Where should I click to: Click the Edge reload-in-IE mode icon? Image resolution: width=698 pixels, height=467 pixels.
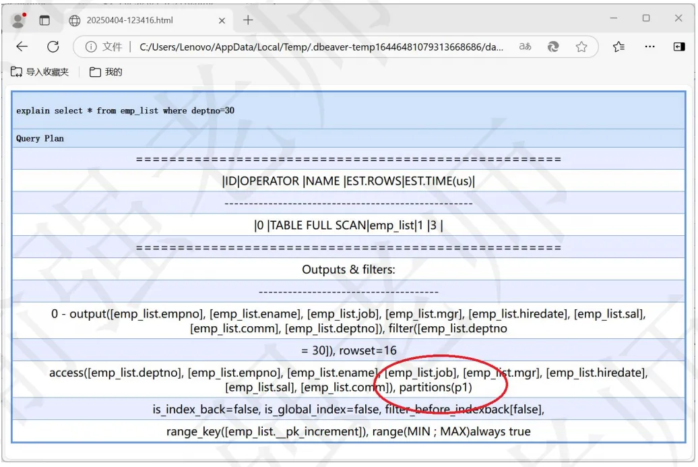(x=553, y=46)
